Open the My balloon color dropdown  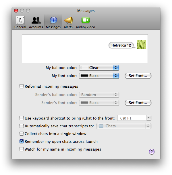pyautogui.click(x=99, y=68)
